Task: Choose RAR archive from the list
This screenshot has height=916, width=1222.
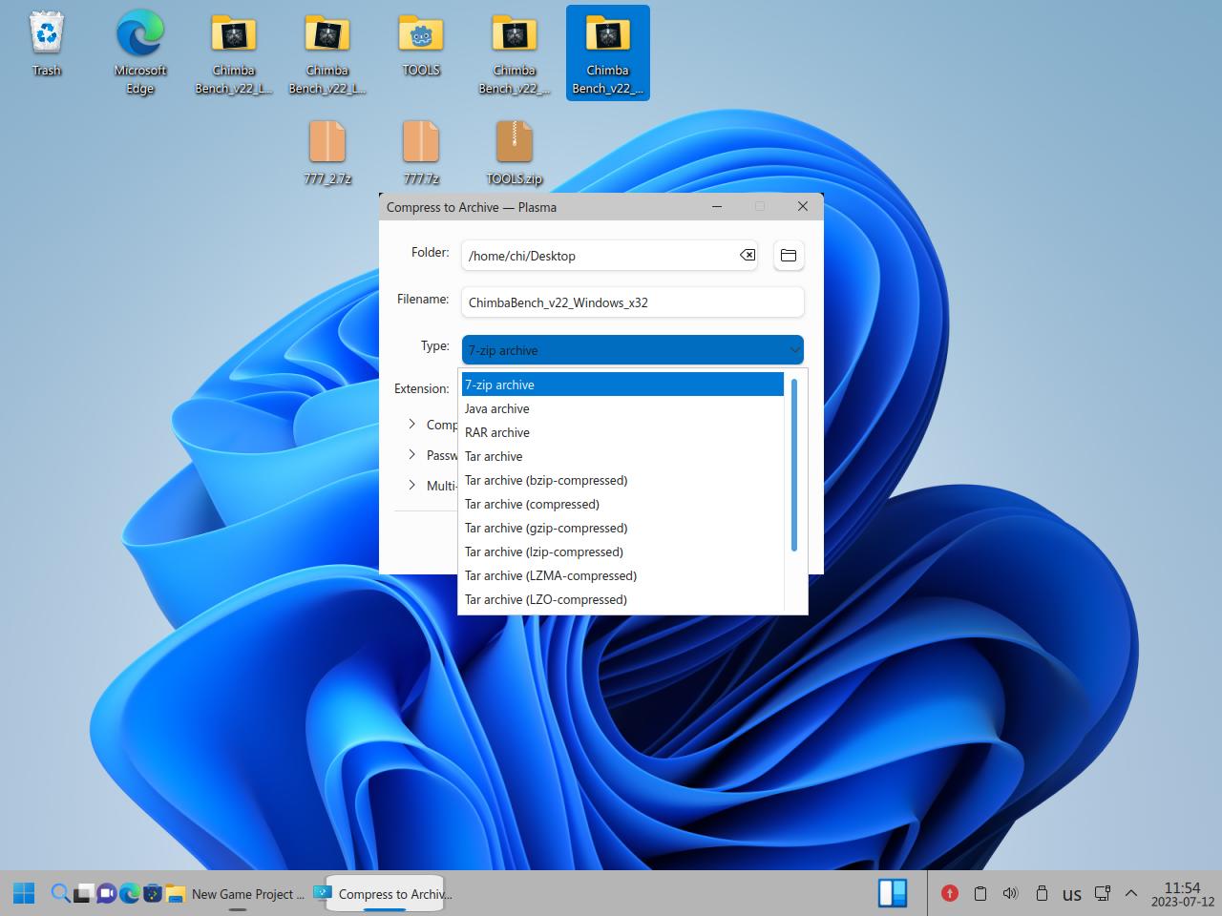Action: (497, 432)
